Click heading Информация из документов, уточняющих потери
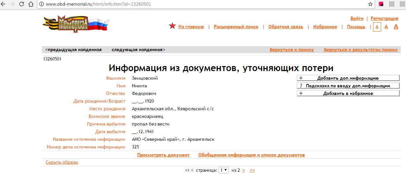The width and height of the screenshot is (406, 178). click(x=221, y=68)
